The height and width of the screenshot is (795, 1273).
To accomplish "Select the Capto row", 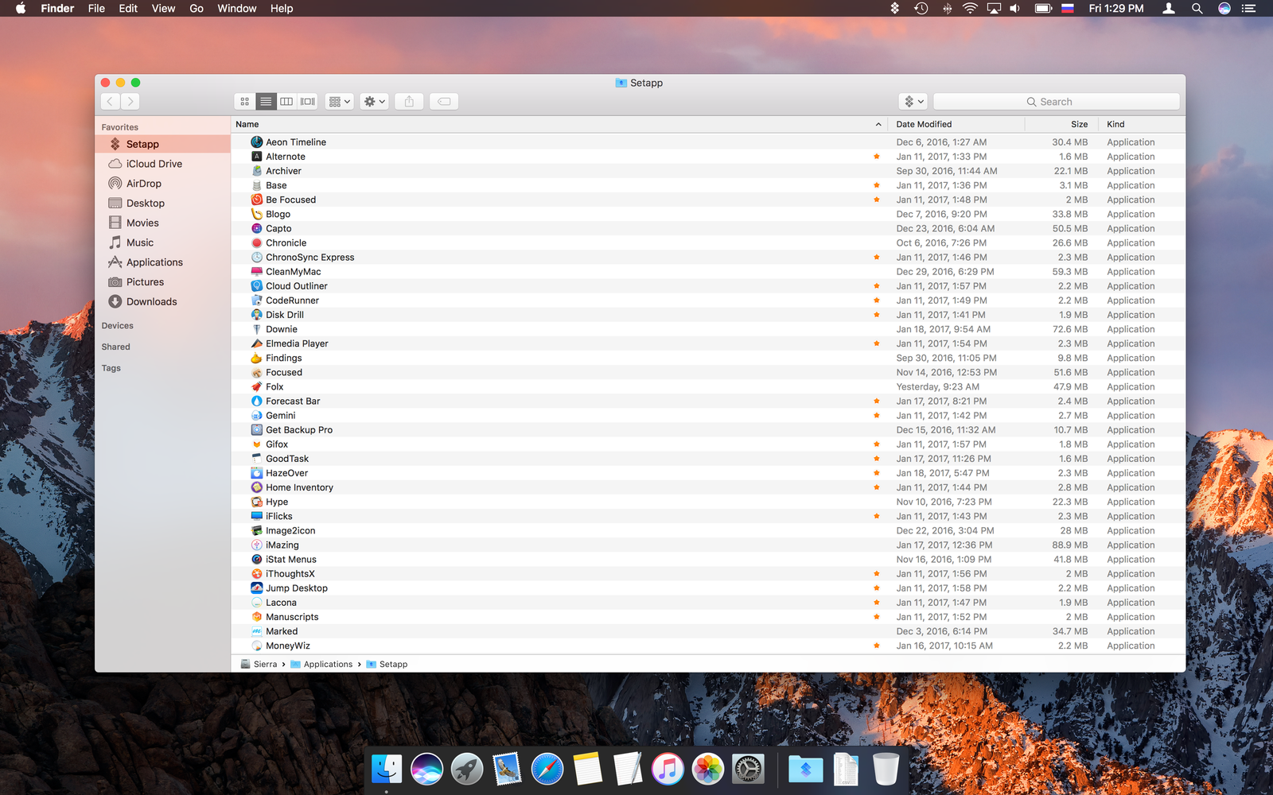I will click(708, 229).
